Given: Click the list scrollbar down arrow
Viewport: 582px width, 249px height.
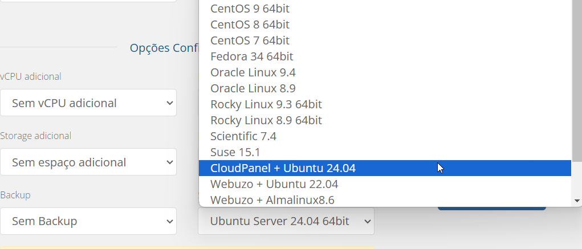Looking at the screenshot, I should tap(577, 201).
